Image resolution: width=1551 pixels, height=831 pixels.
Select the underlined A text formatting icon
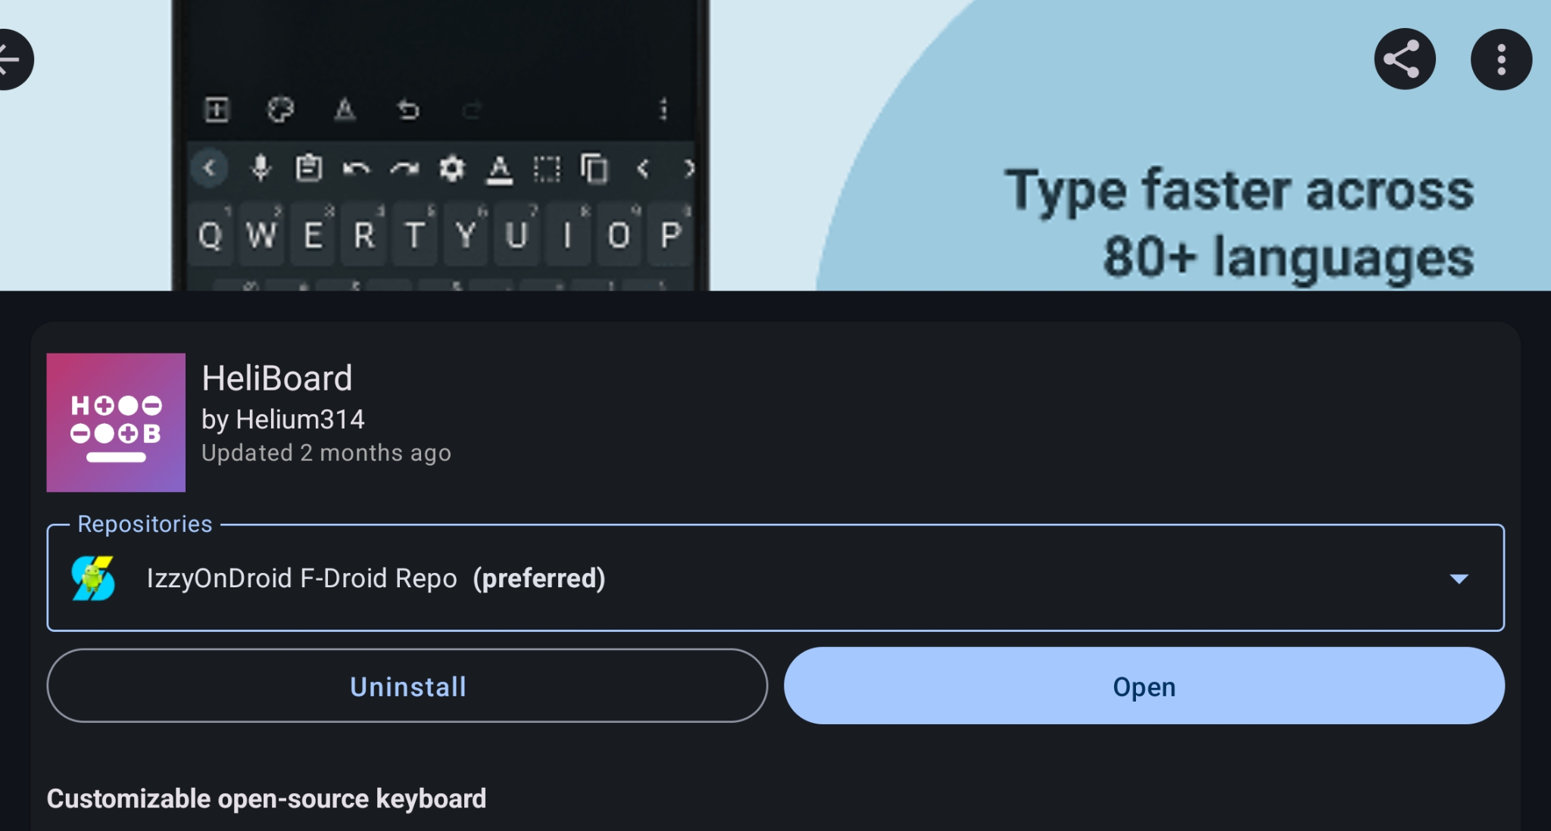point(501,168)
